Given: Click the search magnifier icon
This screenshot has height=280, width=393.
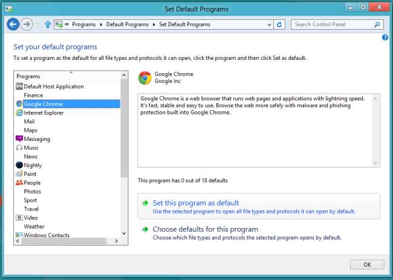Looking at the screenshot, I should [377, 25].
